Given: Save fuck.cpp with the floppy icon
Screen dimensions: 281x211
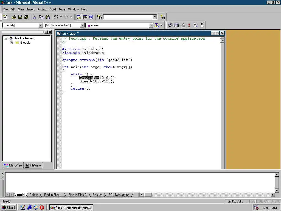Looking at the screenshot, I should coord(20,17).
